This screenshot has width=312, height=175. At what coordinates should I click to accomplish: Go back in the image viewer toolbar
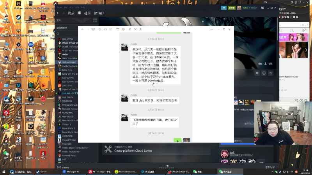(82, 29)
